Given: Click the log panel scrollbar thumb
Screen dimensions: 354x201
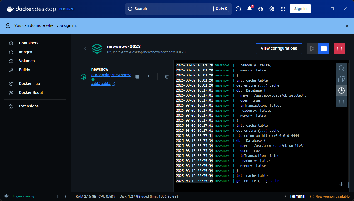Looking at the screenshot, I should 349,185.
